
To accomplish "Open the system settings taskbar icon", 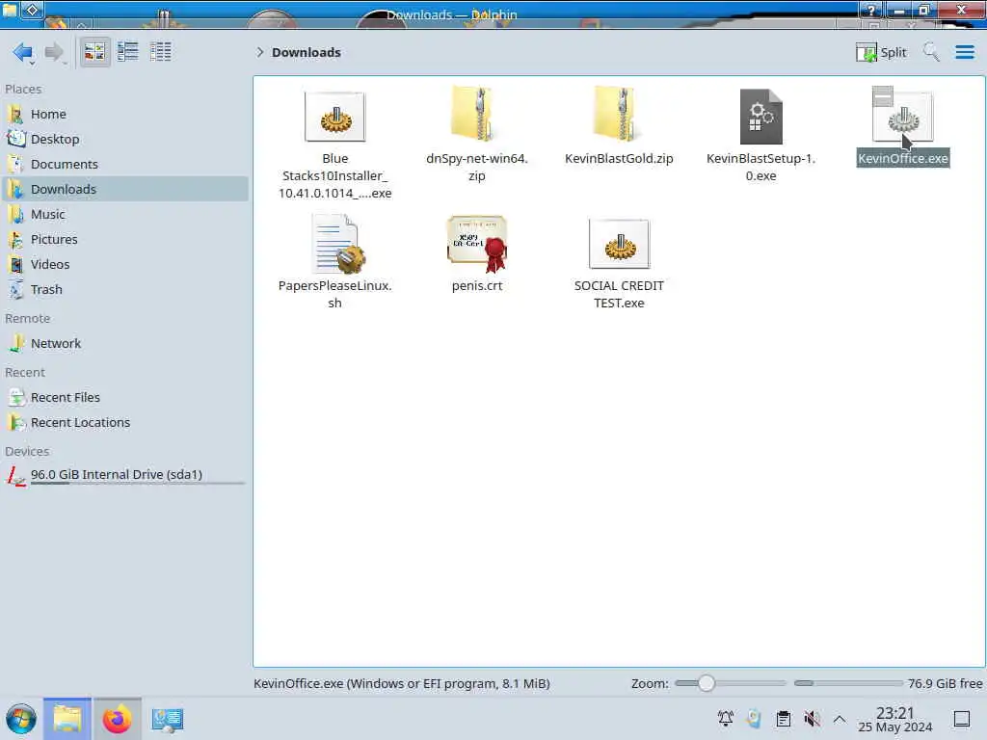I will 168,719.
